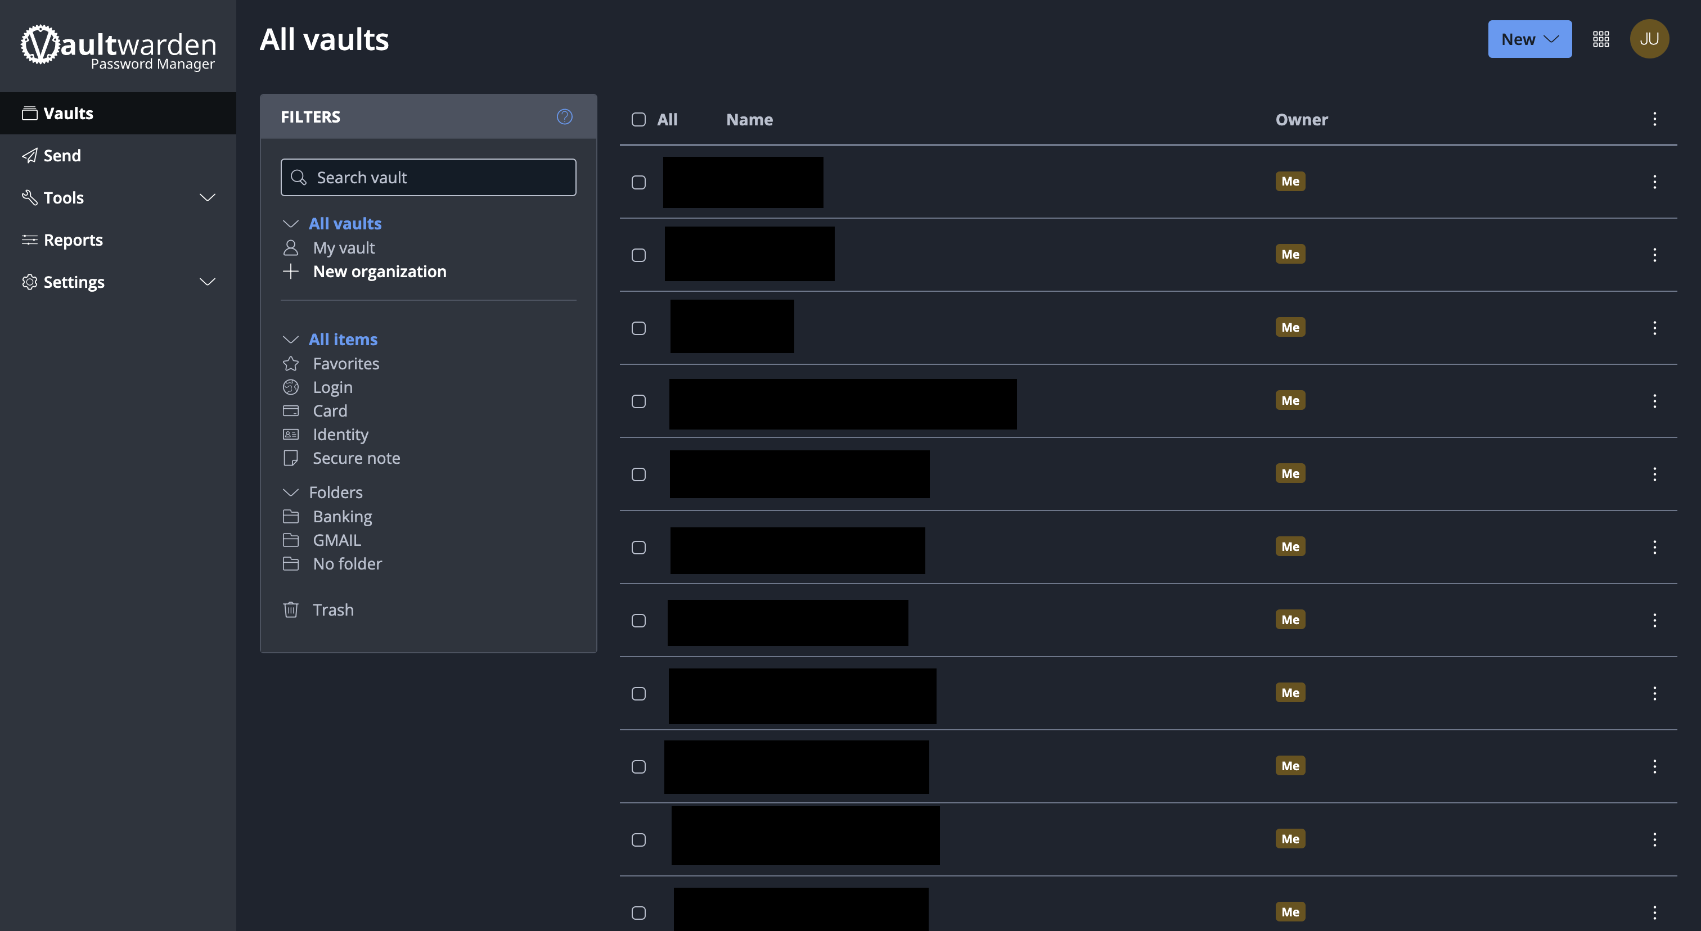Click the folder icon beside GMAIL
Image resolution: width=1701 pixels, height=931 pixels.
291,540
